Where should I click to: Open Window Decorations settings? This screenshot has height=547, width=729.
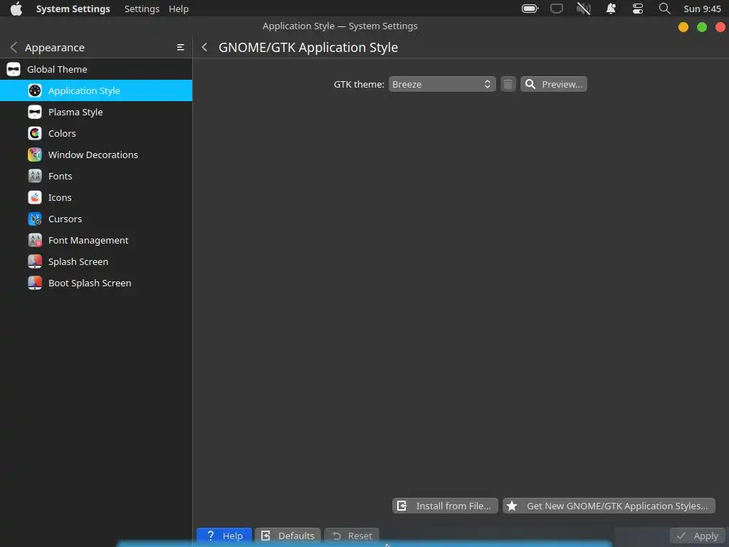click(96, 155)
